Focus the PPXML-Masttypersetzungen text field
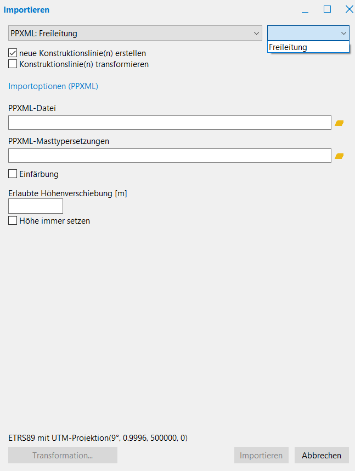Image resolution: width=355 pixels, height=471 pixels. coord(170,156)
